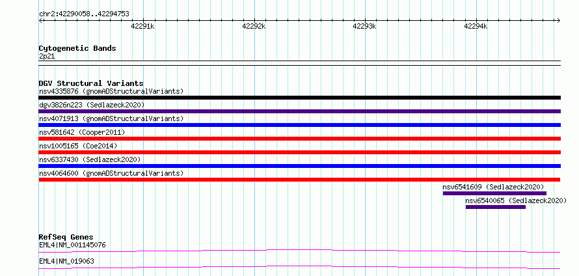The width and height of the screenshot is (579, 276).
Task: Click the nsv6540065 short purple bar
Action: click(496, 207)
